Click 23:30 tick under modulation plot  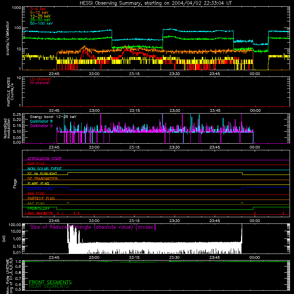[x=174, y=147]
